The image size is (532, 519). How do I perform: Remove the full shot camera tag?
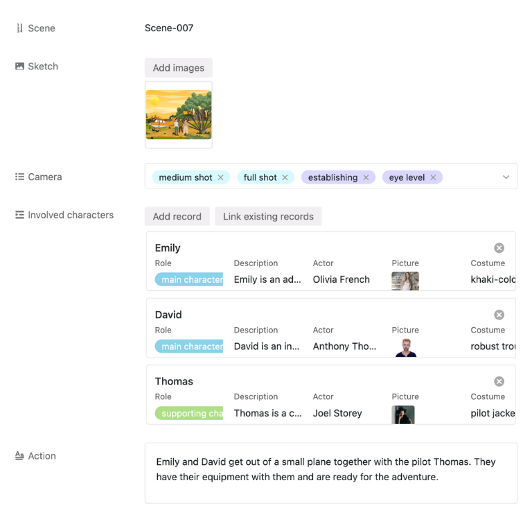[285, 177]
